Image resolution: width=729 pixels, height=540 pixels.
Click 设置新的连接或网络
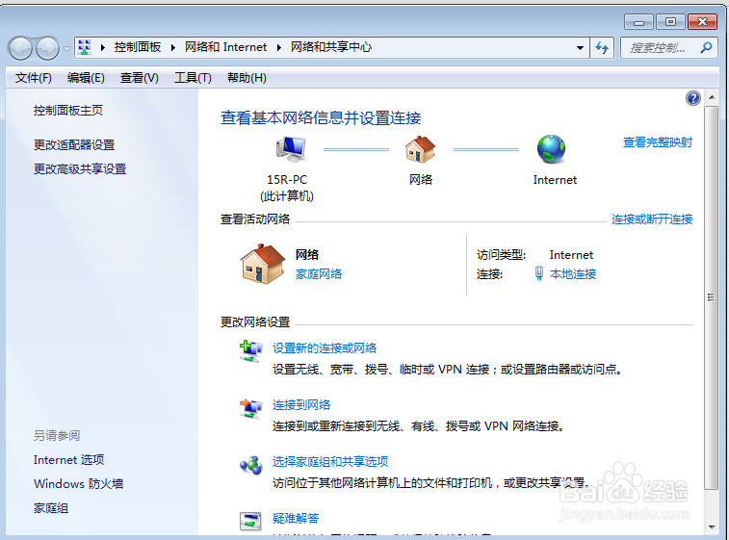pyautogui.click(x=325, y=348)
